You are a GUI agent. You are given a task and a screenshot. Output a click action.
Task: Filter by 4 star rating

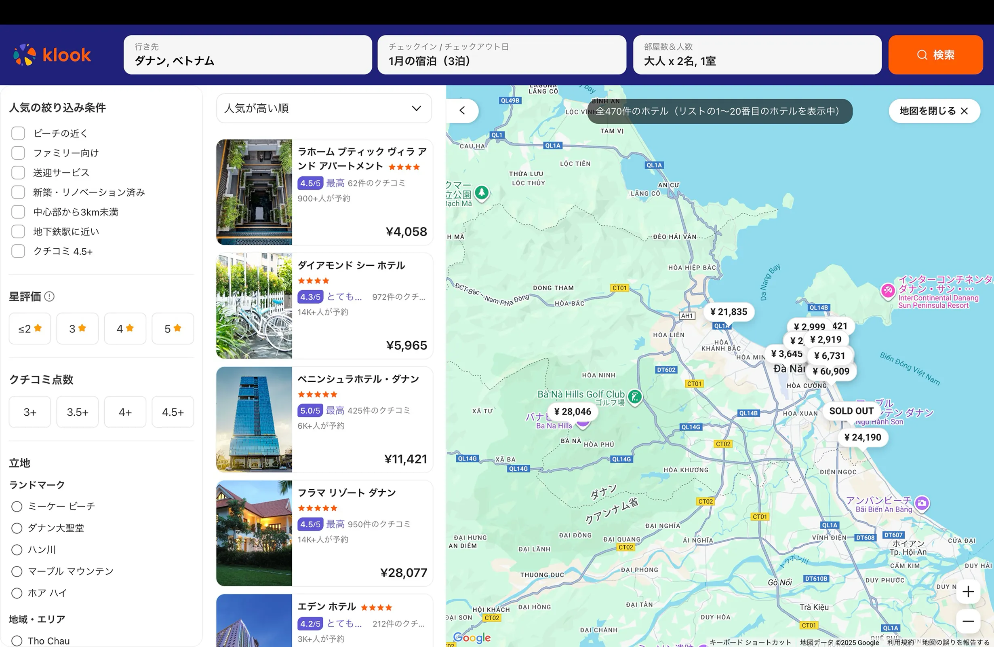click(125, 328)
